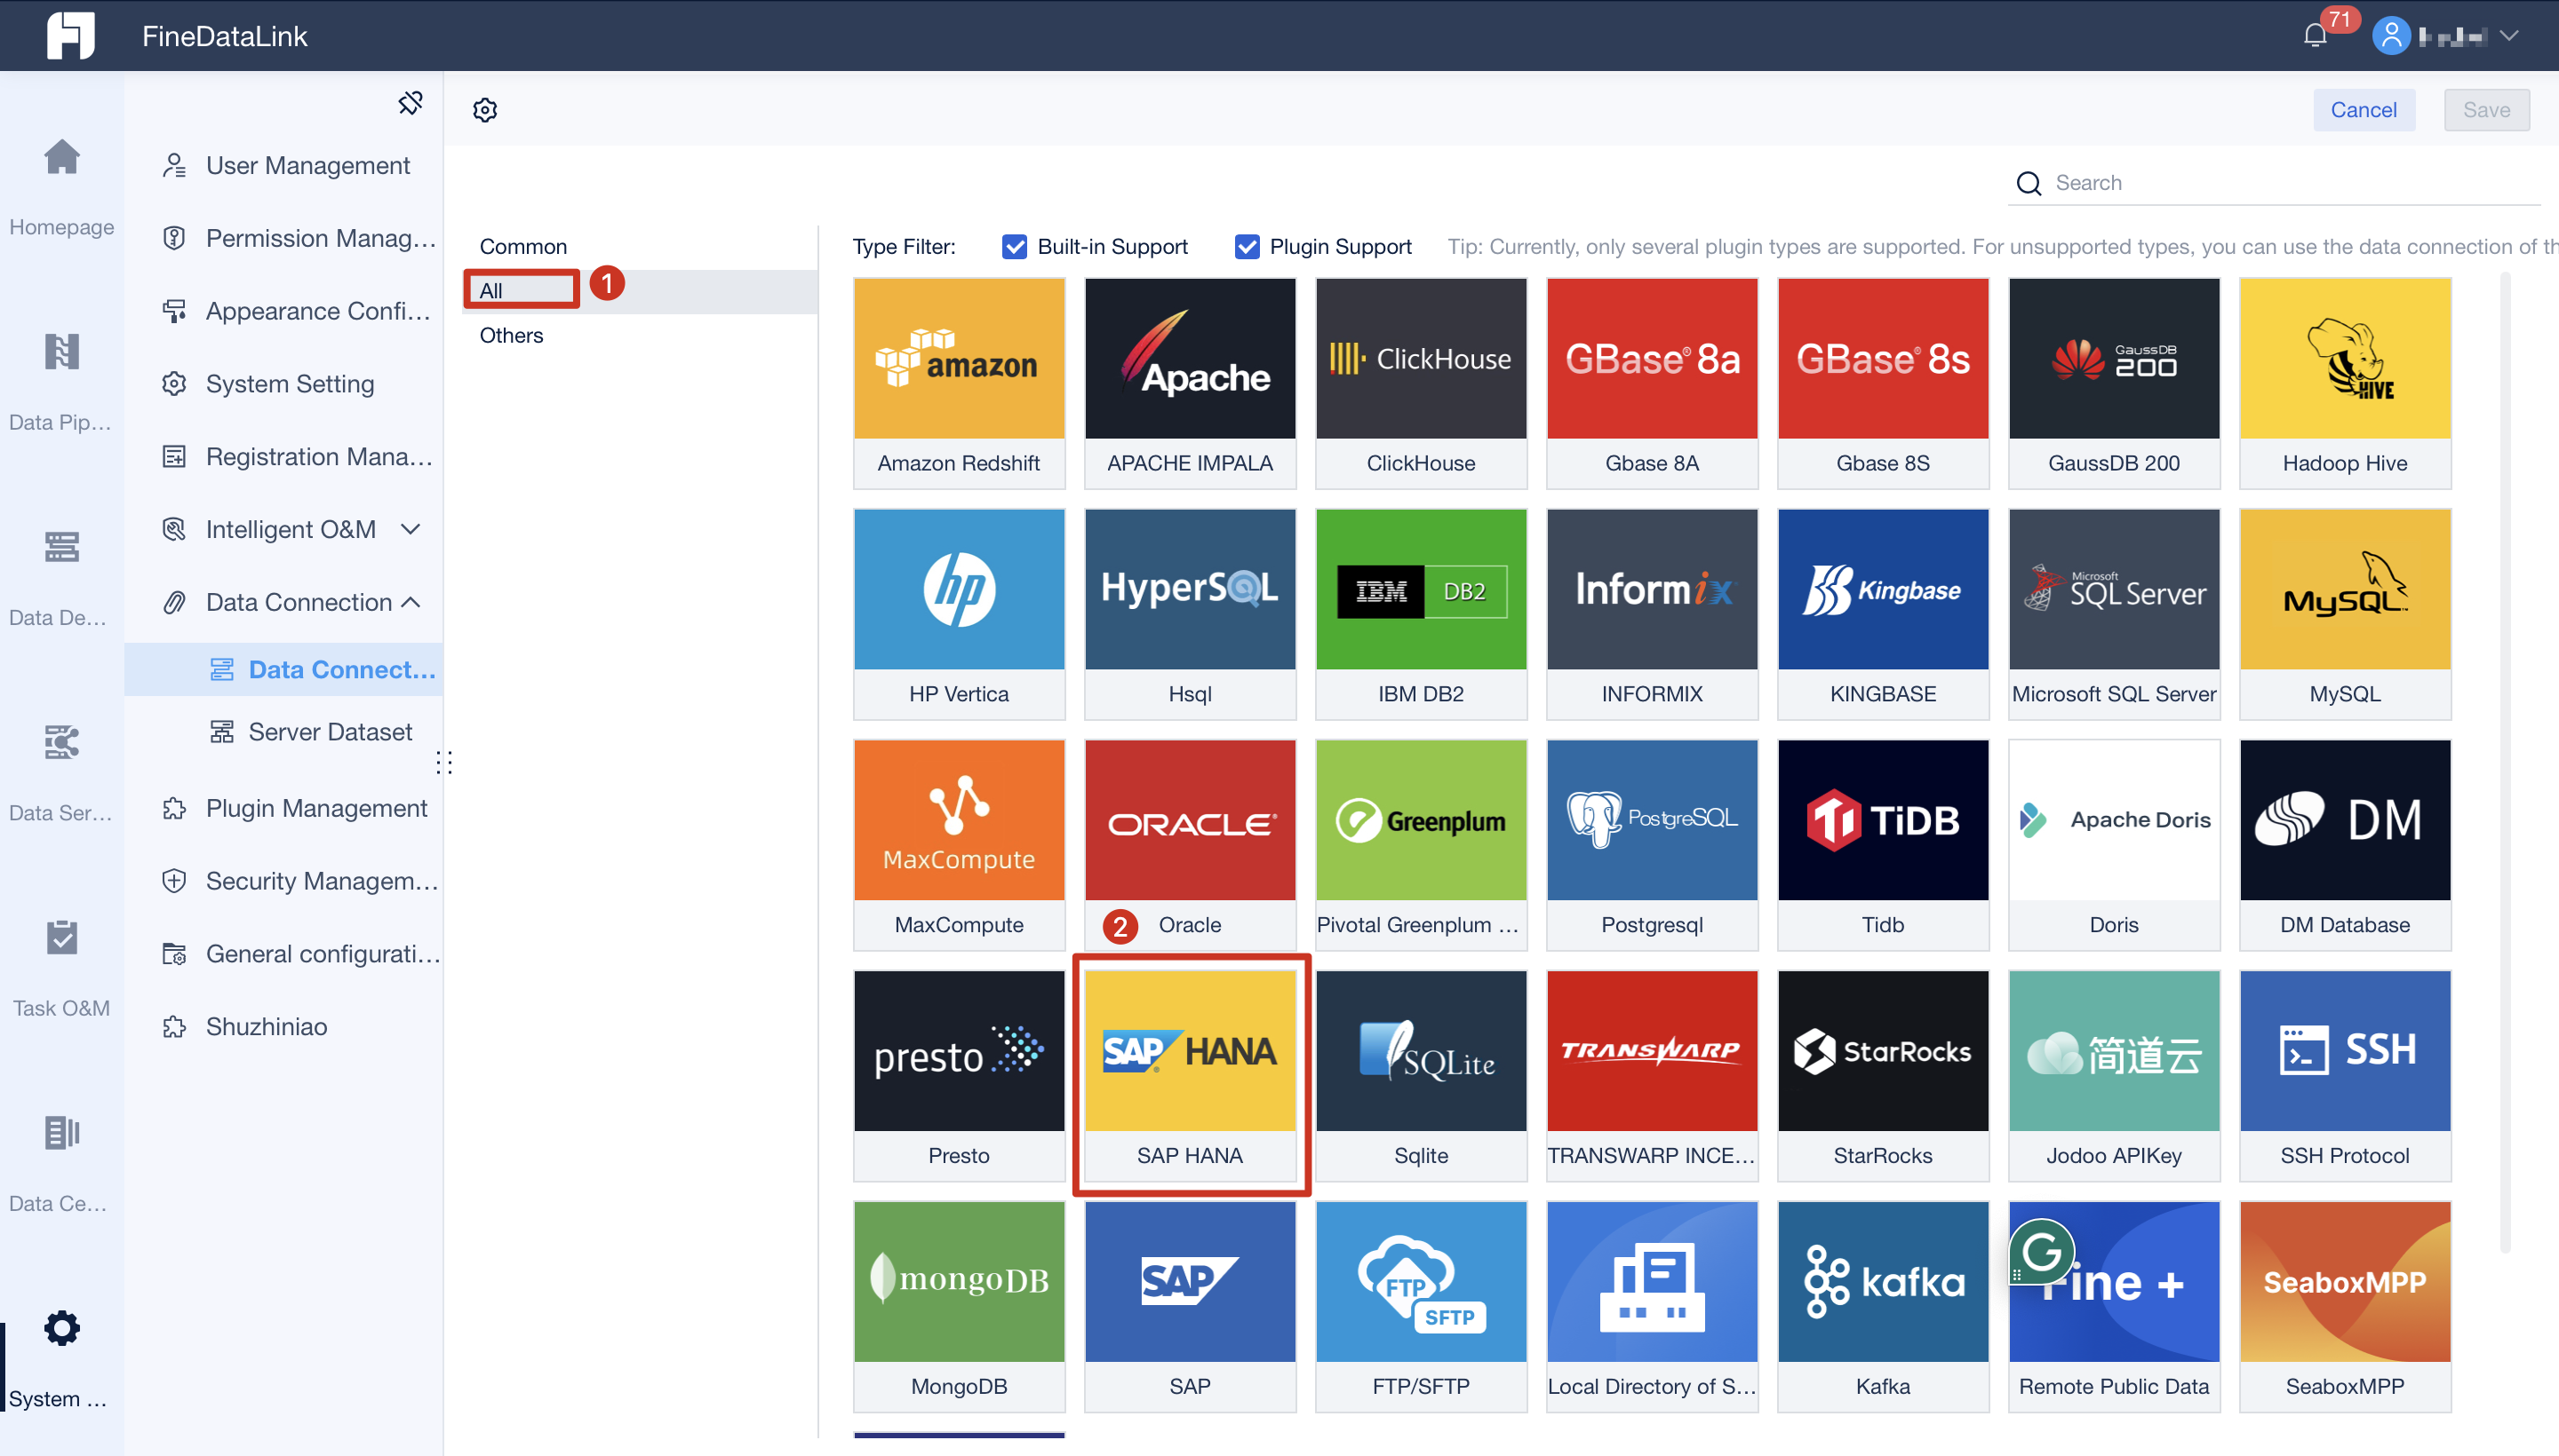The height and width of the screenshot is (1456, 2559).
Task: Click the gear icon beside Cancel bar
Action: point(485,110)
